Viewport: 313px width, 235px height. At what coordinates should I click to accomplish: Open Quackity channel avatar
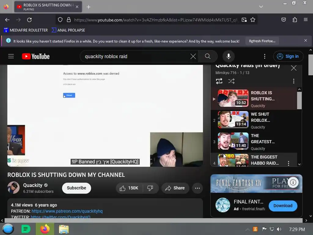point(13,188)
